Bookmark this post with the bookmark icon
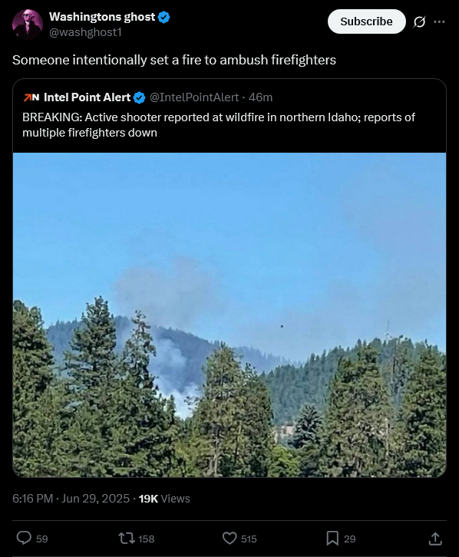This screenshot has width=459, height=557. [x=332, y=538]
